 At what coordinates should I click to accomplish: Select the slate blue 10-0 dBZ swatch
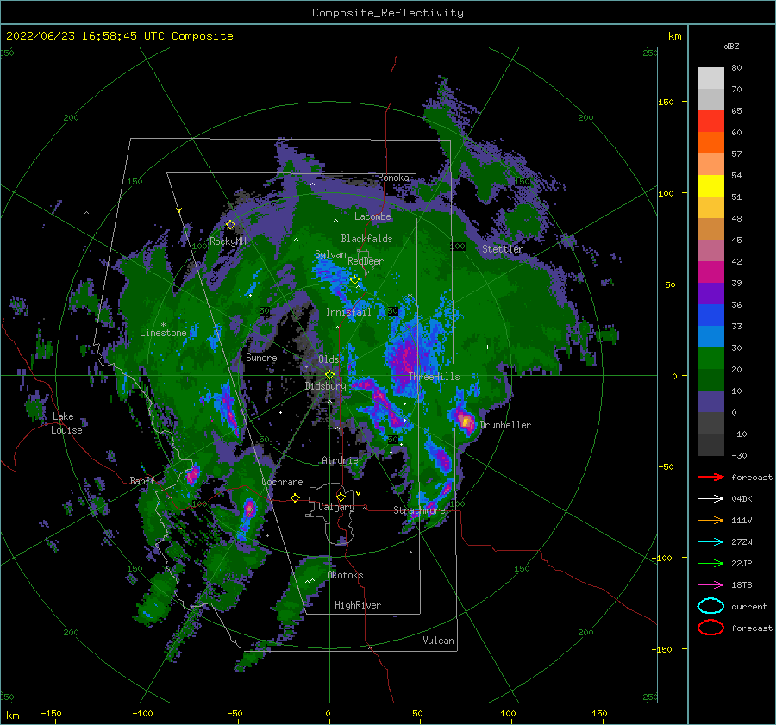(710, 402)
